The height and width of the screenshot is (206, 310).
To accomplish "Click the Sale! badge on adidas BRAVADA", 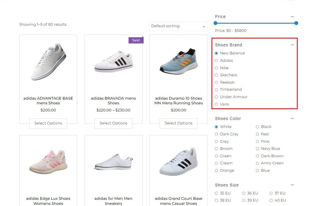I will coord(136,40).
